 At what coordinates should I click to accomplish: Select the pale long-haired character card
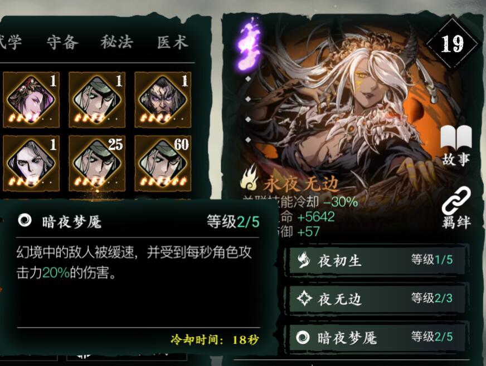pyautogui.click(x=31, y=163)
